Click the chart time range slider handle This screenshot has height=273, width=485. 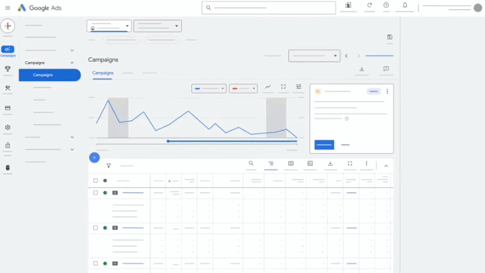pos(168,141)
